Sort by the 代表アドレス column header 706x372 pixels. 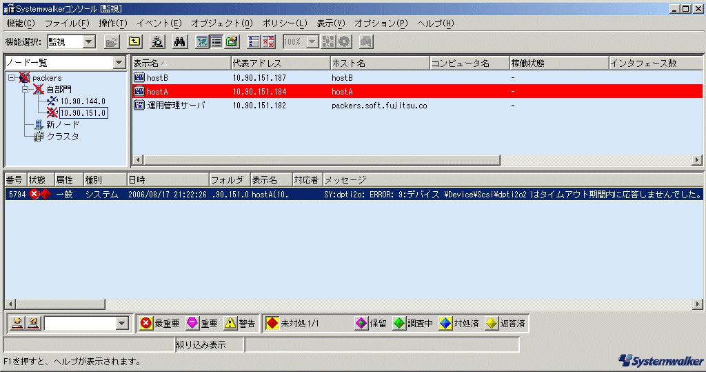(281, 63)
